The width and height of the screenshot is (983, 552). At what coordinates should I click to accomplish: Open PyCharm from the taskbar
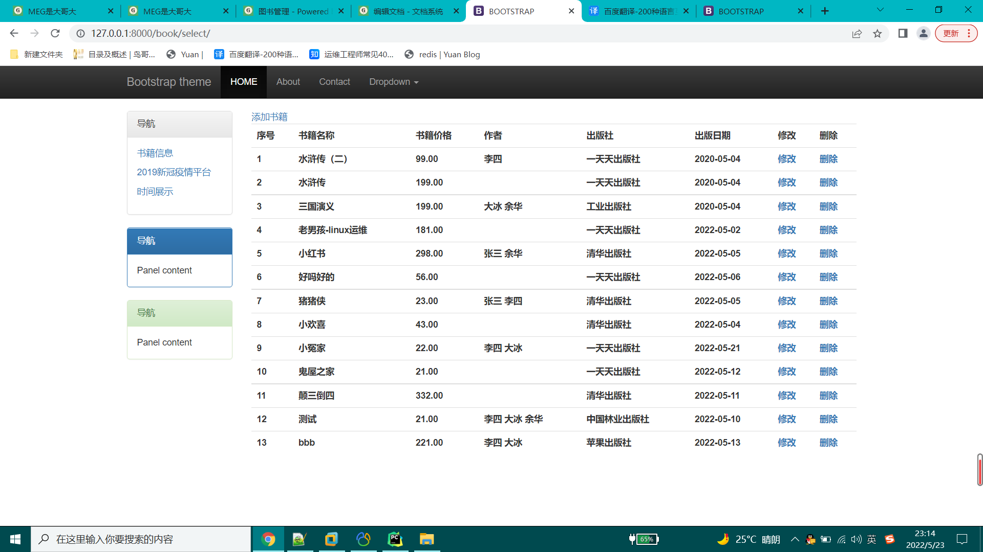click(x=395, y=539)
